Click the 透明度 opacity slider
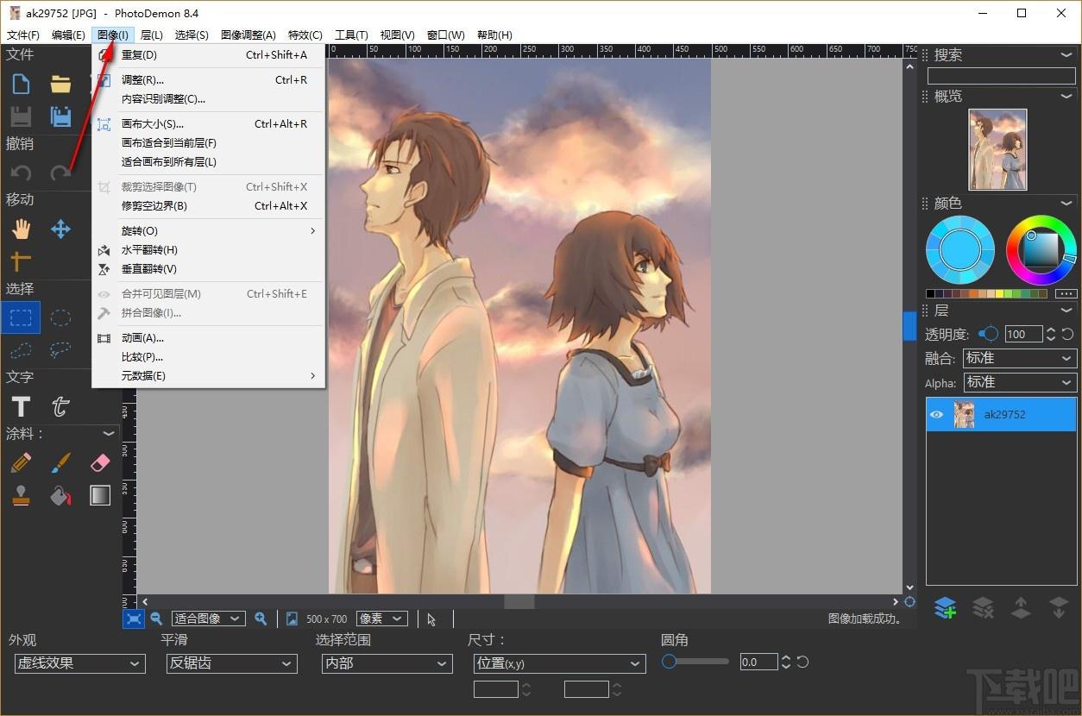The width and height of the screenshot is (1082, 716). pyautogui.click(x=988, y=334)
